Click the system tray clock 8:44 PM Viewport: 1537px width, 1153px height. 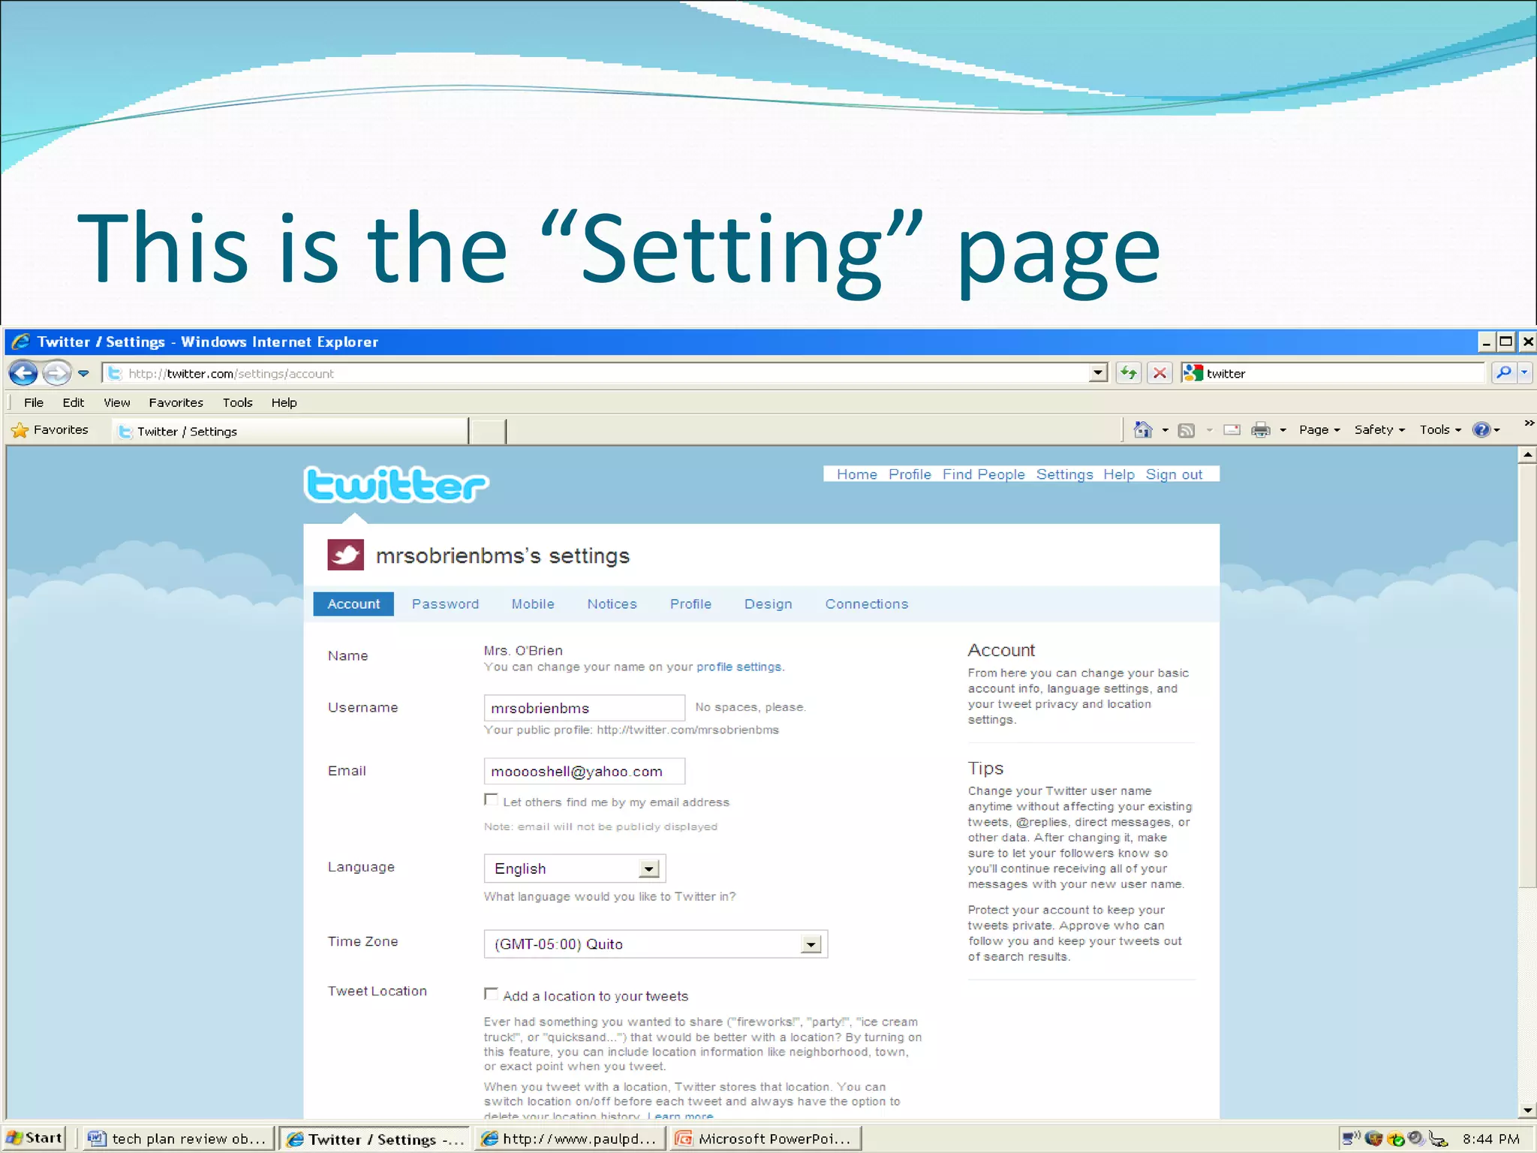coord(1490,1139)
